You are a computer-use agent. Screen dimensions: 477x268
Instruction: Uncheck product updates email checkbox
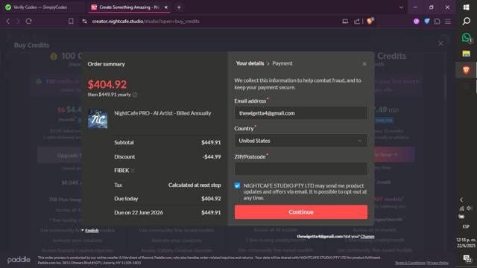(237, 185)
